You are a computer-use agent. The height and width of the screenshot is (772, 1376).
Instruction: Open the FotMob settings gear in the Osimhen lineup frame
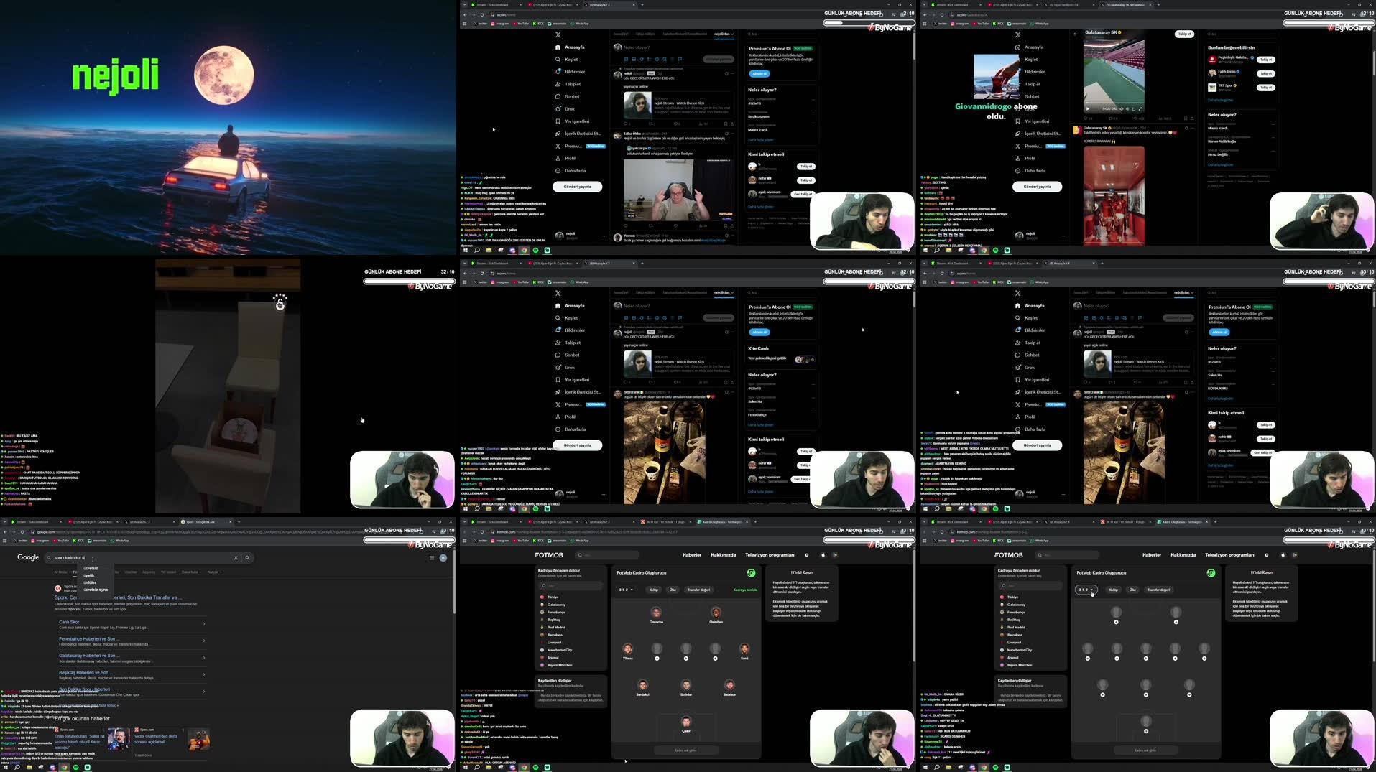point(807,555)
